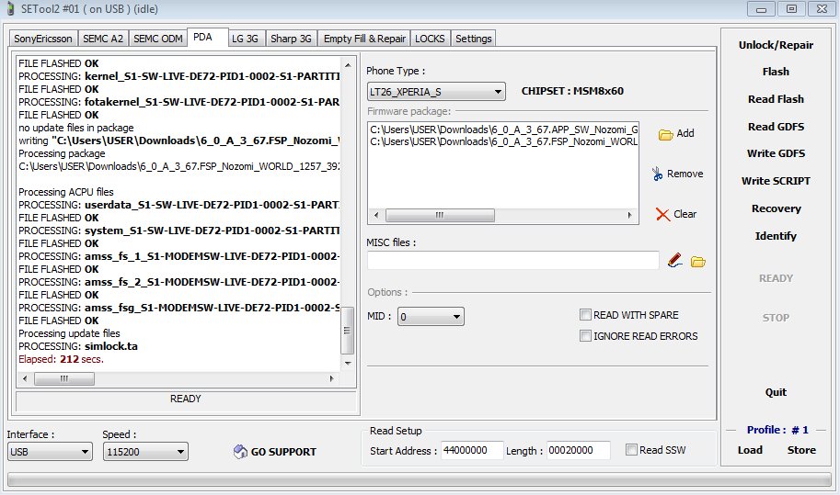Click the Start Address input field
Viewport: 840px width, 495px height.
point(472,450)
